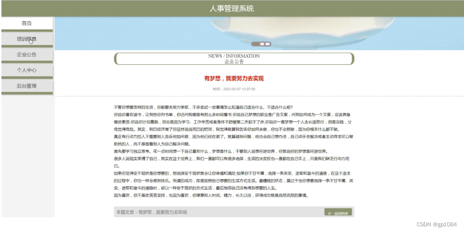Click the paragraph starting 不管你想要怎样的生活
464x232 pixels.
203,108
